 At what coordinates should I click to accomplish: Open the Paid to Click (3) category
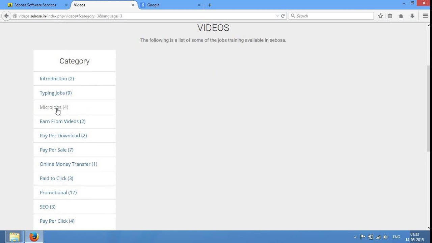56,178
